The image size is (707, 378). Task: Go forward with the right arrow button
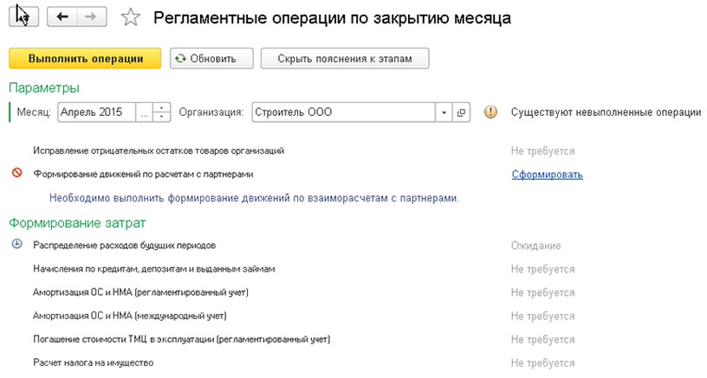[92, 16]
